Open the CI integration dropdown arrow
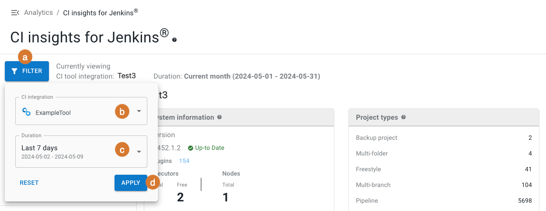 point(139,111)
